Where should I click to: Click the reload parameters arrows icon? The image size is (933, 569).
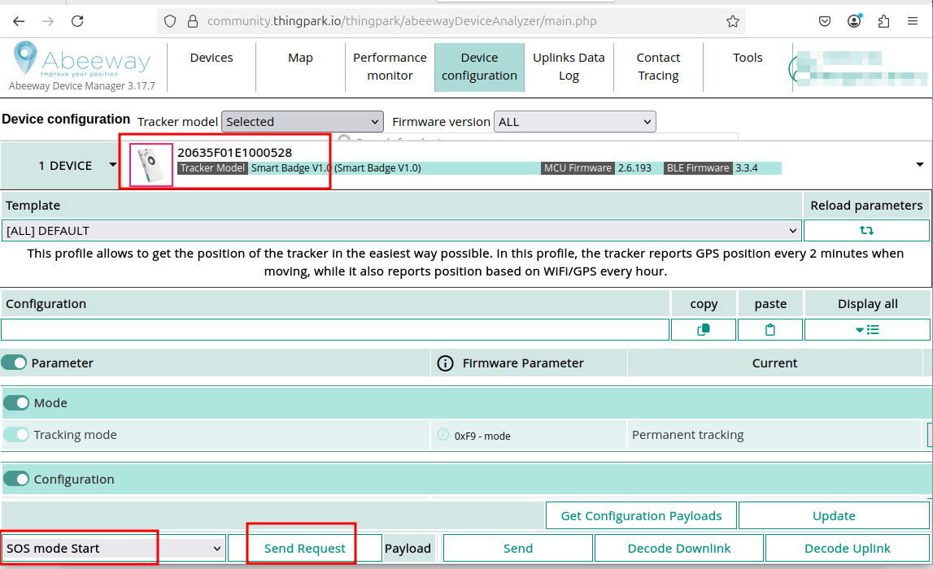[866, 230]
